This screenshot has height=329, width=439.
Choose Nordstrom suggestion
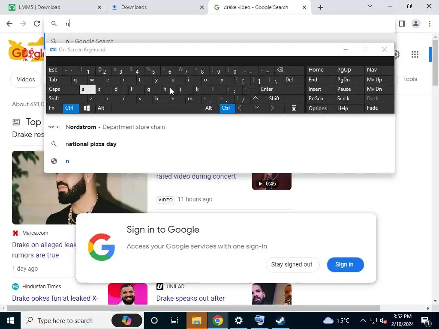coord(219,127)
